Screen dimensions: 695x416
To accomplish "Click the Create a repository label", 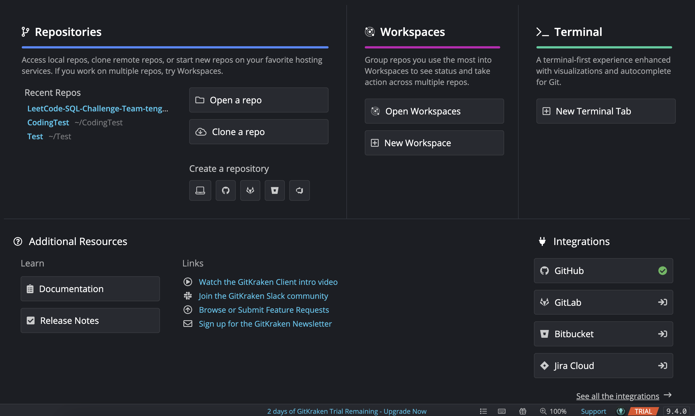I will pos(229,168).
